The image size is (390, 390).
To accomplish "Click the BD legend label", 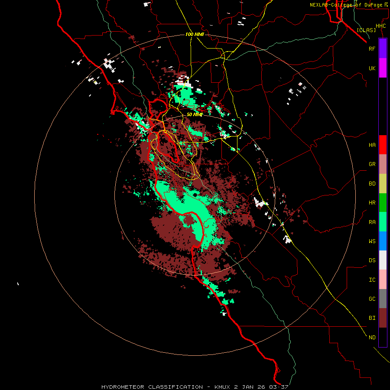I will pos(372,184).
